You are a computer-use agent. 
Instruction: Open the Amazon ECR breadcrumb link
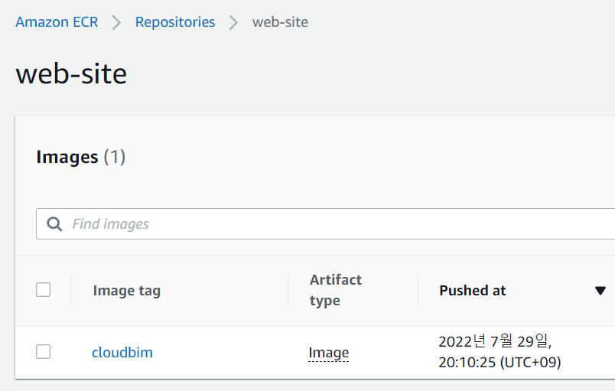57,22
